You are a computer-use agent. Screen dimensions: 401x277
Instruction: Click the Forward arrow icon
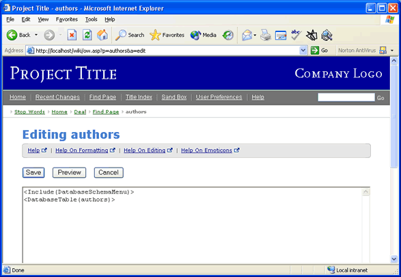(x=49, y=35)
